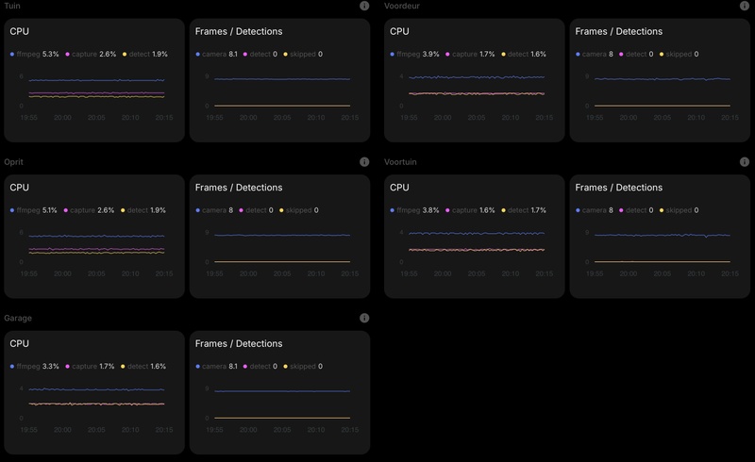755x462 pixels.
Task: Click the 20:05 time label in Garage CPU chart
Action: pos(97,430)
